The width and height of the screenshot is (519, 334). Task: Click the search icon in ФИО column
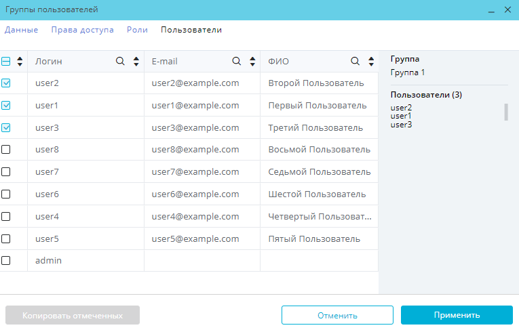click(355, 61)
